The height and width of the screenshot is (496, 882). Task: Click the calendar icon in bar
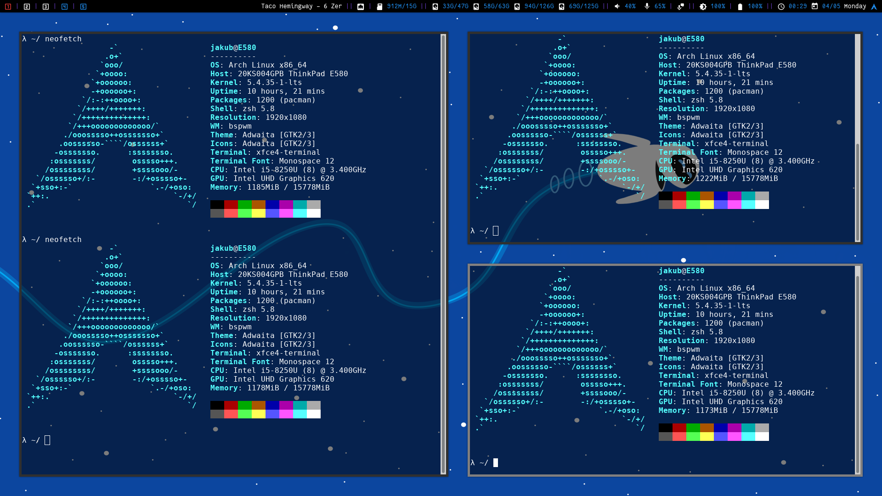[x=814, y=6]
